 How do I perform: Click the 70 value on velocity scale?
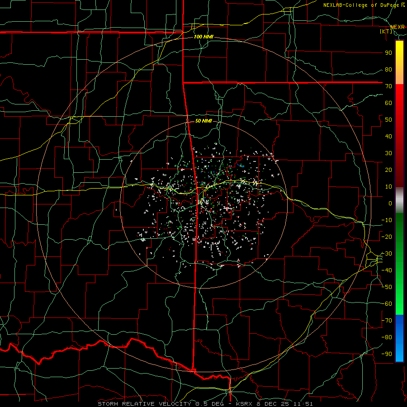click(388, 86)
